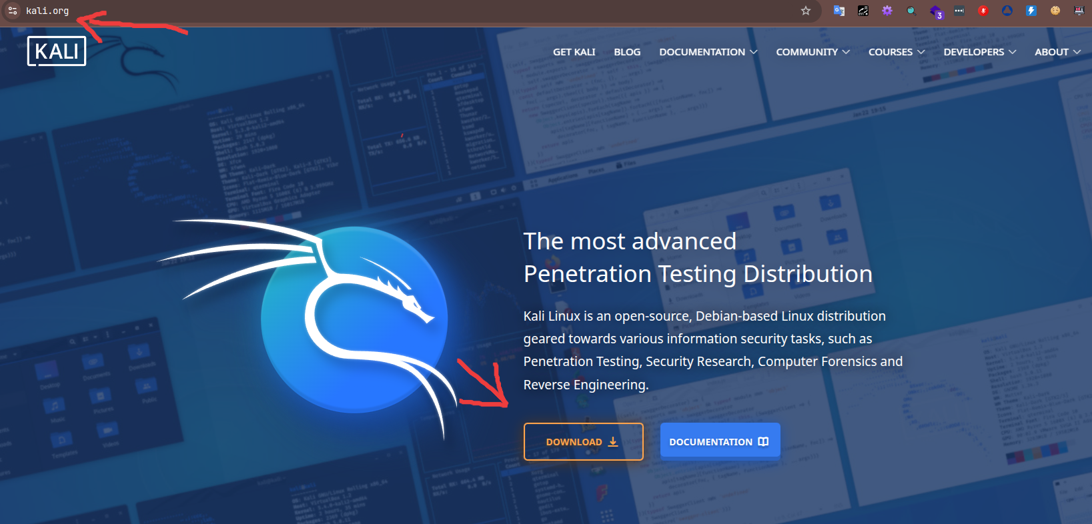Open the blue lightning bolt extension
The image size is (1092, 524).
pos(1031,11)
